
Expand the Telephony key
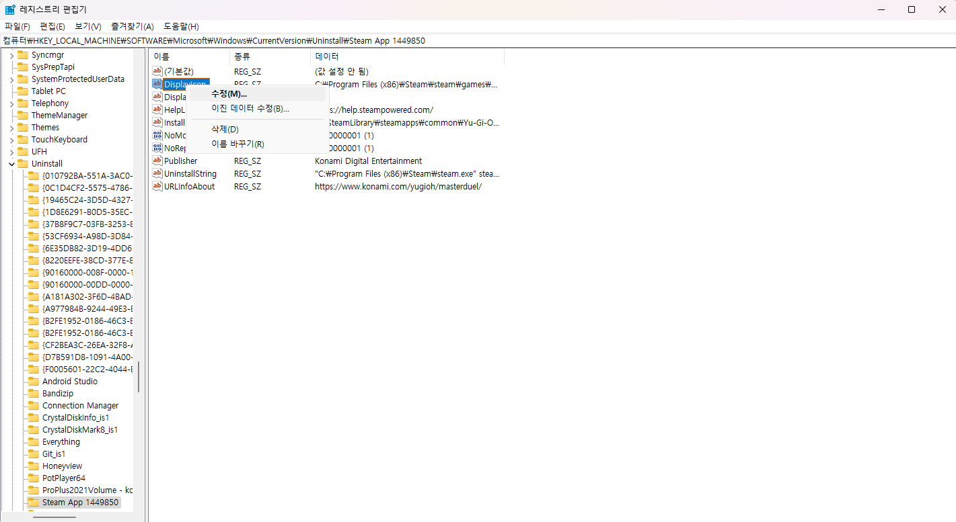point(11,103)
